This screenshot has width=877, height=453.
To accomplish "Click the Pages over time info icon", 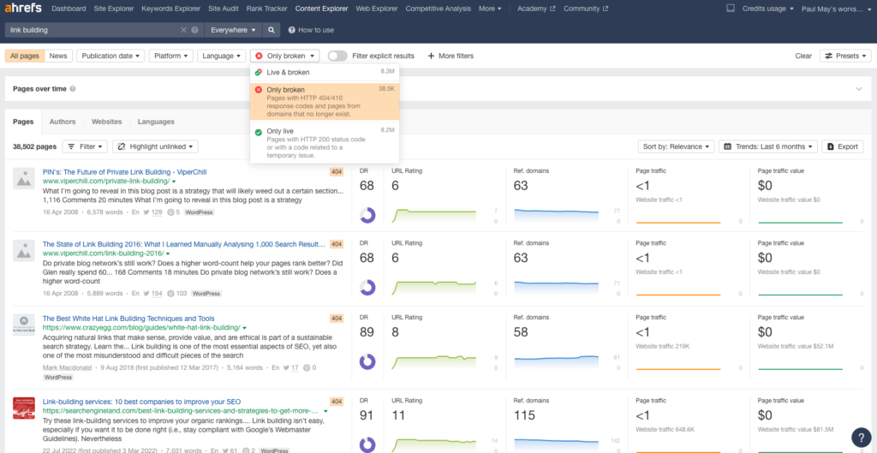I will pos(73,89).
